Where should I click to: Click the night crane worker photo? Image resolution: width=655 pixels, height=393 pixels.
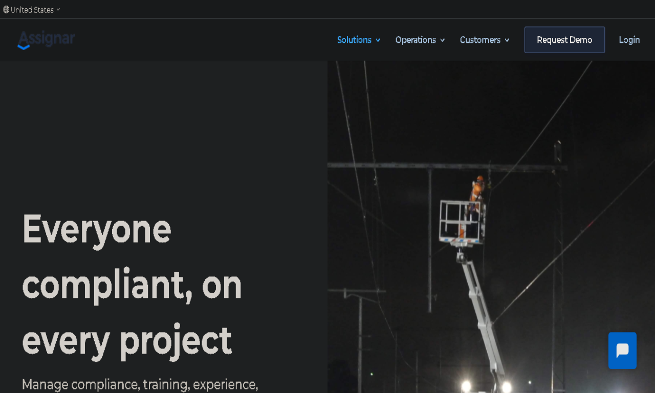(x=491, y=227)
